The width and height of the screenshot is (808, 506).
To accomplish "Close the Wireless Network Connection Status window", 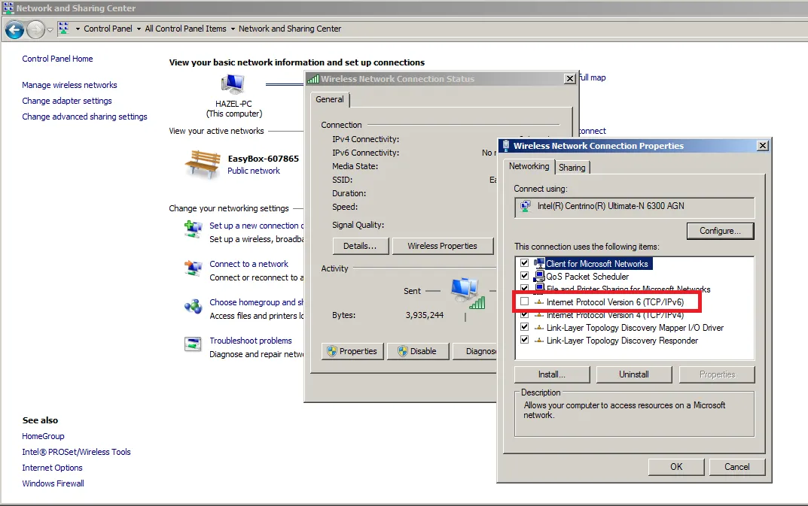I will (x=570, y=79).
